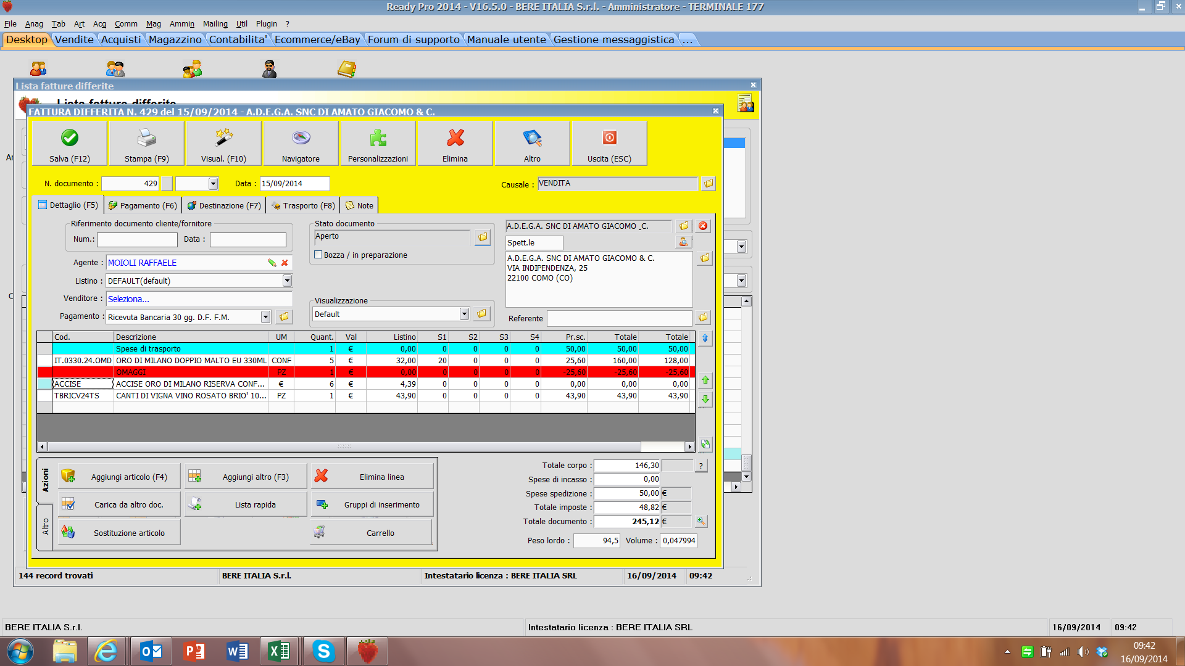
Task: Open the Note tab
Action: pyautogui.click(x=359, y=205)
